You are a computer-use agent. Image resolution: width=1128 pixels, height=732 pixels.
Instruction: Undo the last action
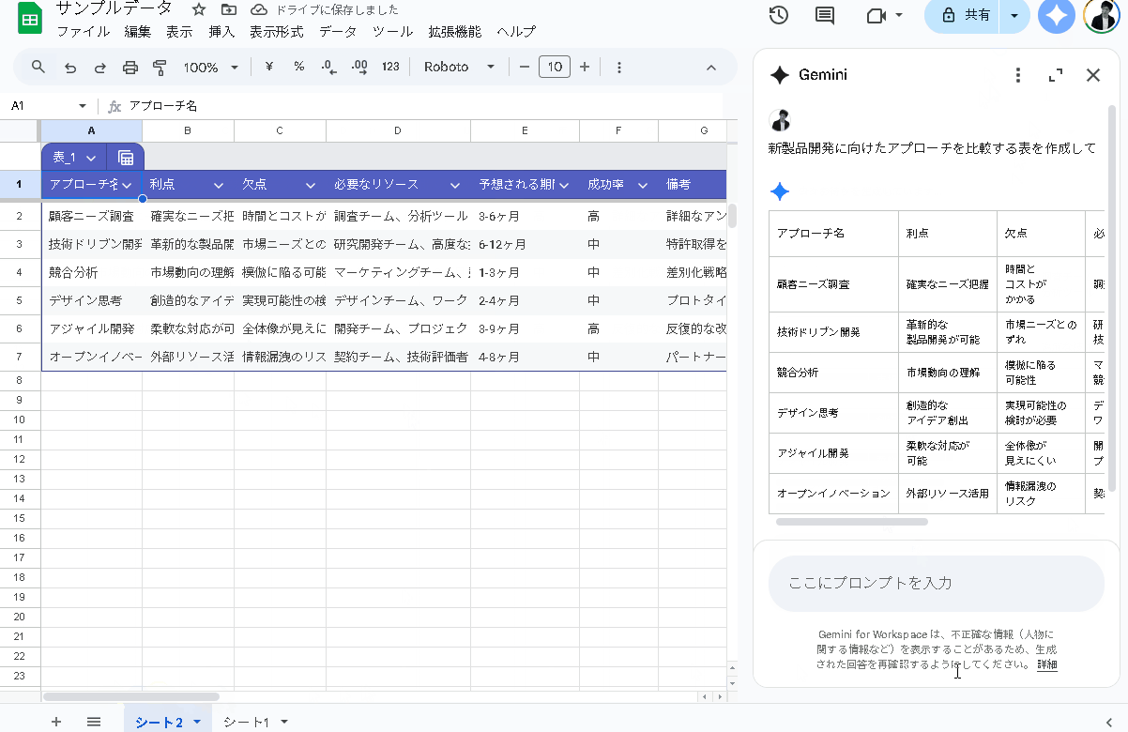[69, 67]
